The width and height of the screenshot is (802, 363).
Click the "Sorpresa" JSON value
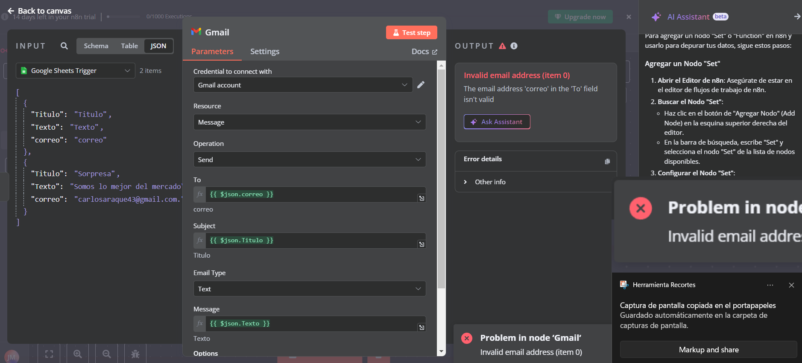[x=95, y=174]
